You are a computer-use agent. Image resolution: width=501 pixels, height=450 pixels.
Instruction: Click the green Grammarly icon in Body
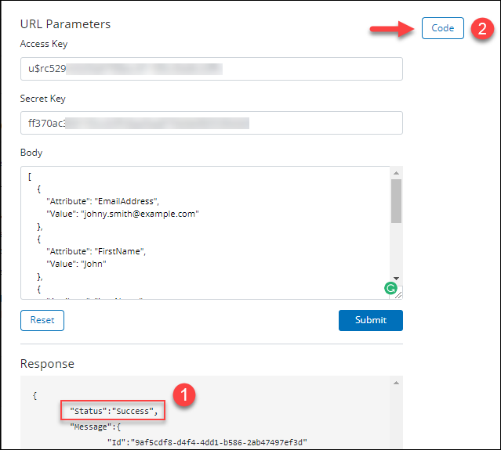click(x=390, y=289)
